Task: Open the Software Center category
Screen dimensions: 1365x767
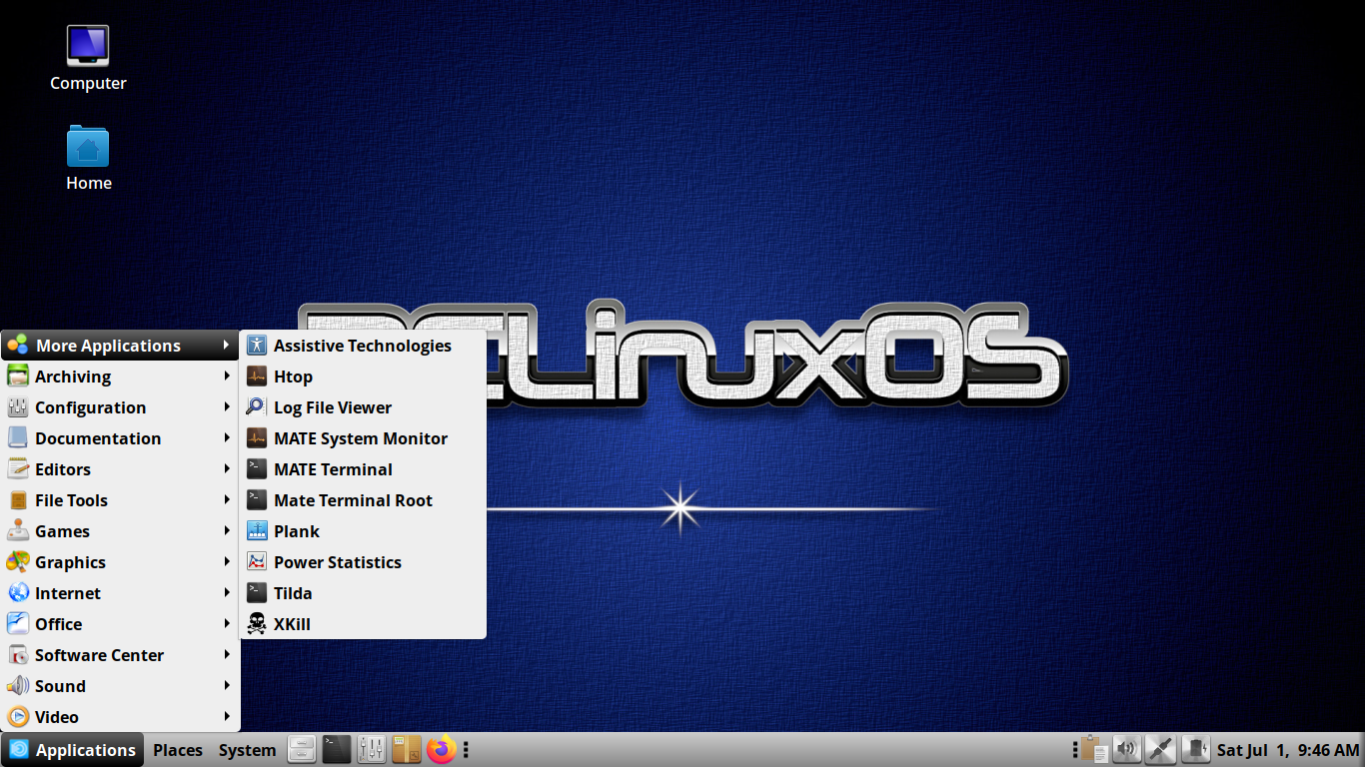Action: click(x=120, y=655)
